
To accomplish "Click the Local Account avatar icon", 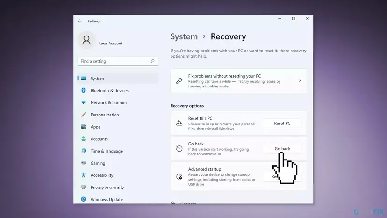I will pos(86,40).
